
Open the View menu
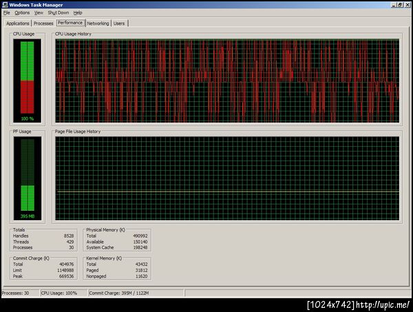(39, 12)
